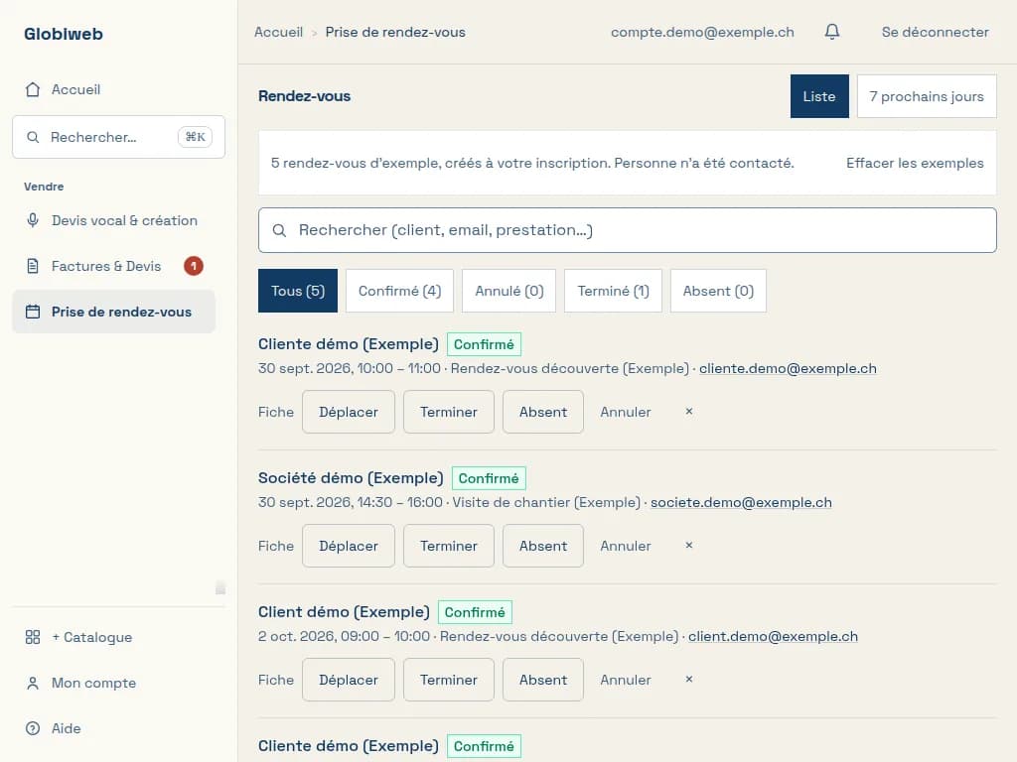Click the Catalogue grid icon
Viewport: 1017px width, 762px height.
coord(33,637)
